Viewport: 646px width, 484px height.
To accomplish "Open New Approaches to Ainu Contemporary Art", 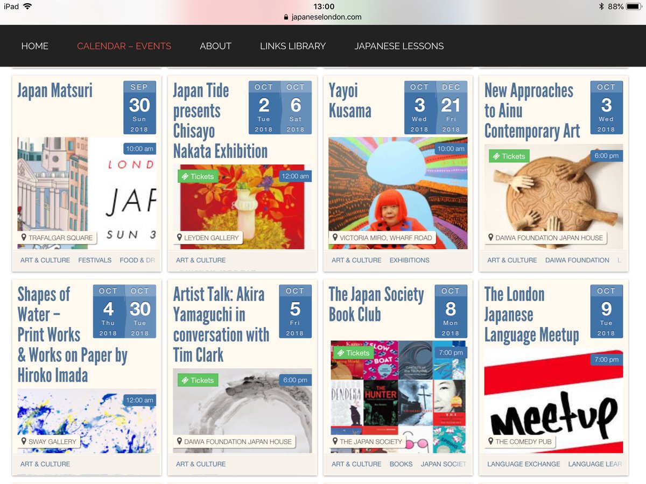I will tap(532, 111).
